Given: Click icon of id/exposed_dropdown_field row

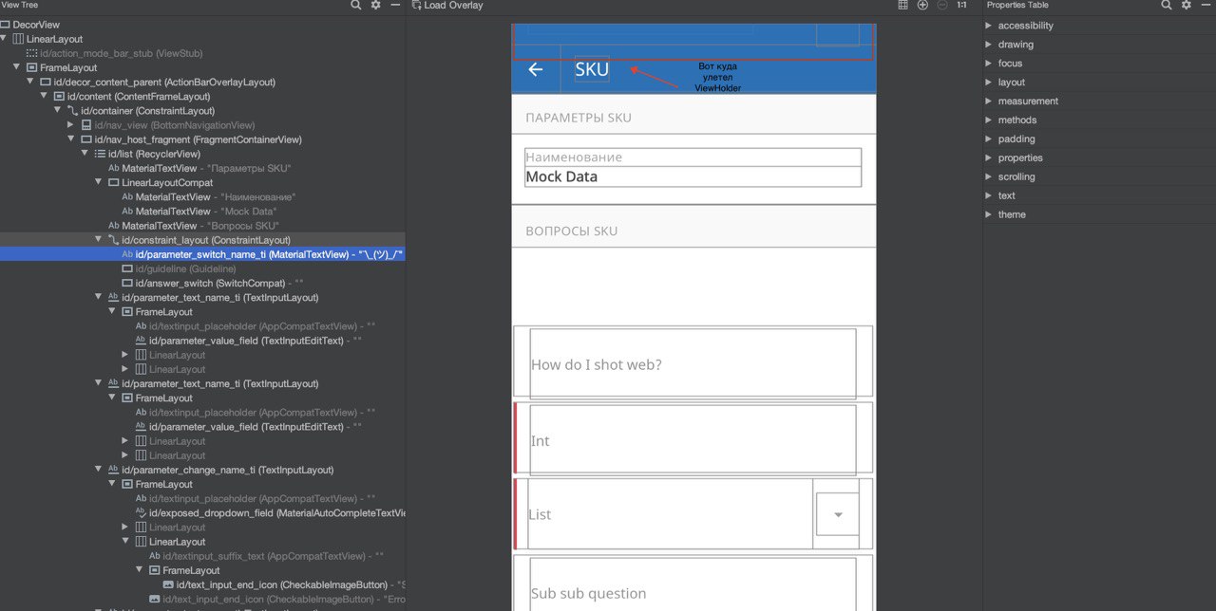Looking at the screenshot, I should click(x=141, y=513).
